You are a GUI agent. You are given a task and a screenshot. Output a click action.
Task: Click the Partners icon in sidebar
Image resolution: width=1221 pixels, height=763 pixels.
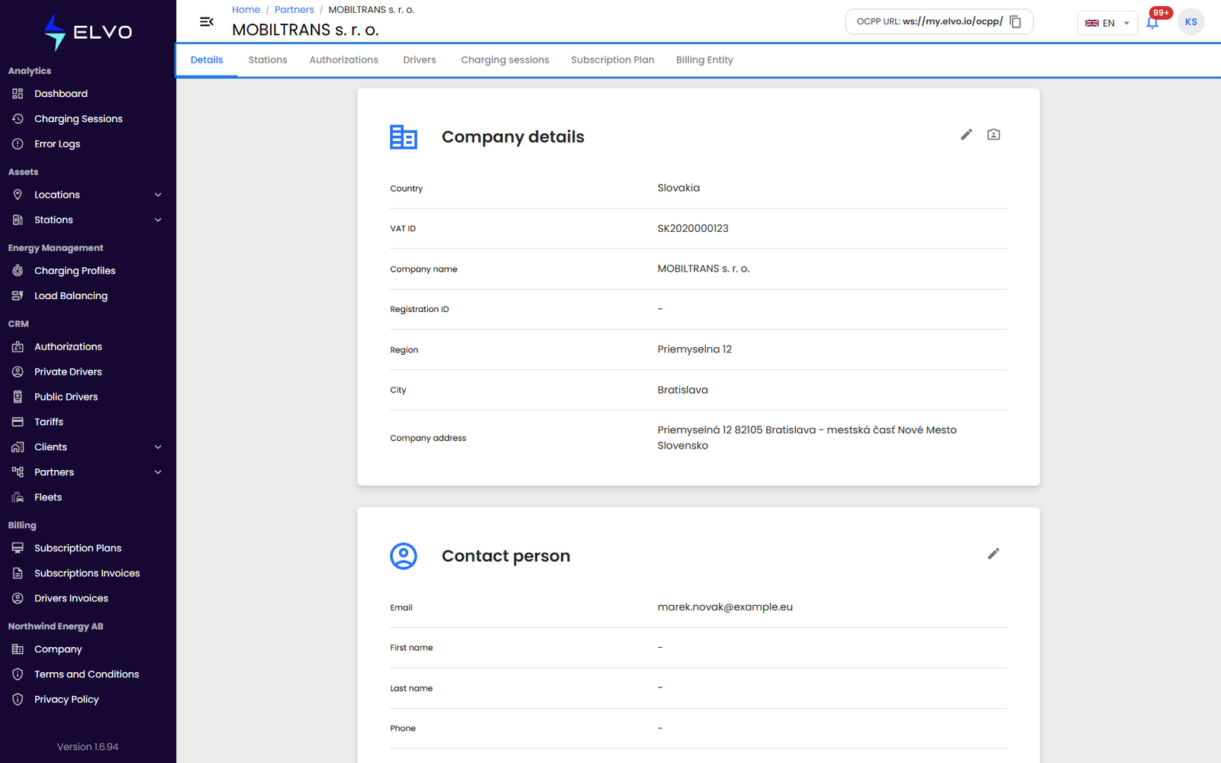[x=18, y=472]
